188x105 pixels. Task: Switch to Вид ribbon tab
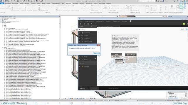click(63, 3)
